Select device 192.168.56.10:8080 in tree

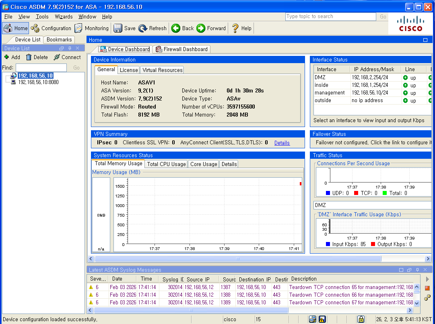pos(38,82)
